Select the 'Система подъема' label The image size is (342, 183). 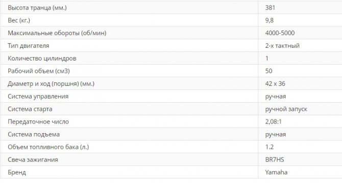pos(34,134)
